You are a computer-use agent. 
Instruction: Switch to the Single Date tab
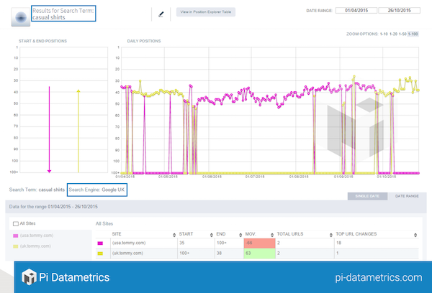(364, 197)
